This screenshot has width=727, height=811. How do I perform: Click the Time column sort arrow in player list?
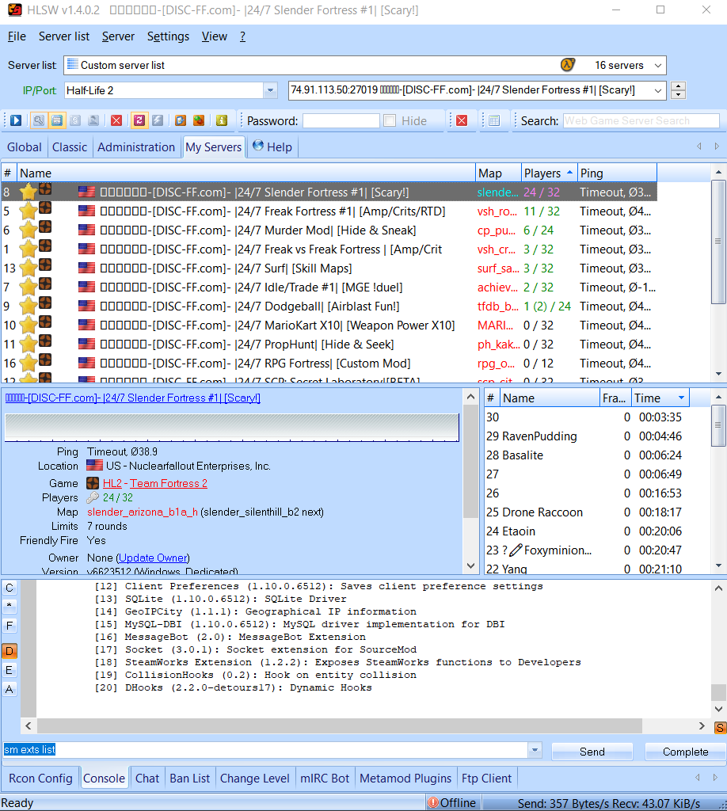(682, 398)
